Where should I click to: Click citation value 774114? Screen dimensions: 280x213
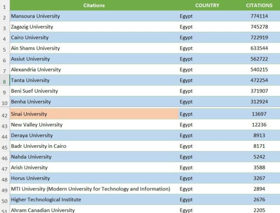pyautogui.click(x=259, y=16)
